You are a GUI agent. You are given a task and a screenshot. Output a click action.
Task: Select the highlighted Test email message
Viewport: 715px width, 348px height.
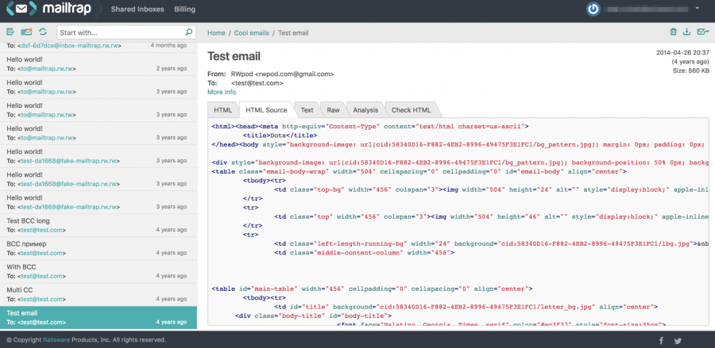point(99,318)
